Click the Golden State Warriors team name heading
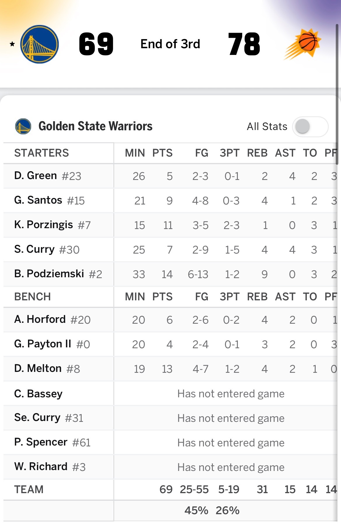The width and height of the screenshot is (341, 525). point(95,126)
